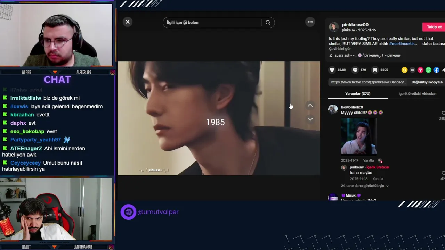Open leowonholic0 username in comments
Viewport: 445px width, 250px height.
click(x=352, y=107)
